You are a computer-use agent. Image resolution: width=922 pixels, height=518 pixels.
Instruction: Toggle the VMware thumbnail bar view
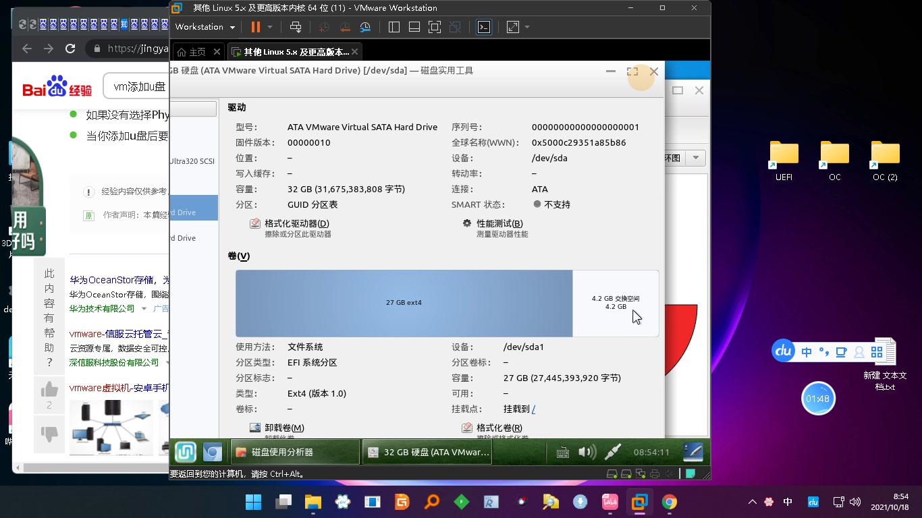tap(414, 27)
